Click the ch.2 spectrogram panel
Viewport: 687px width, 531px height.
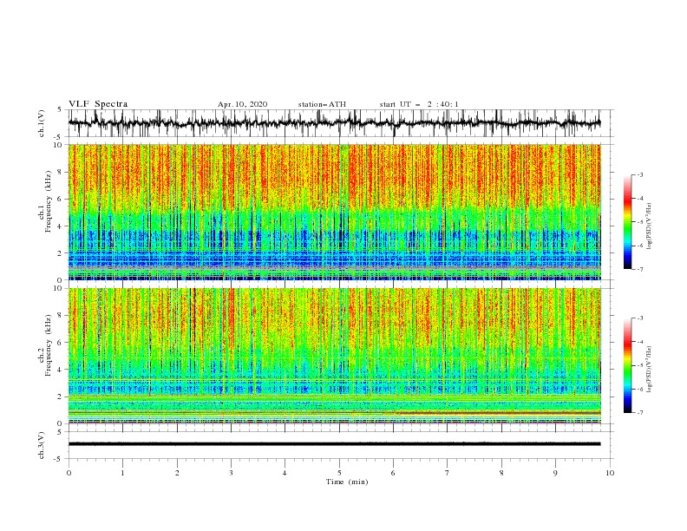click(335, 356)
